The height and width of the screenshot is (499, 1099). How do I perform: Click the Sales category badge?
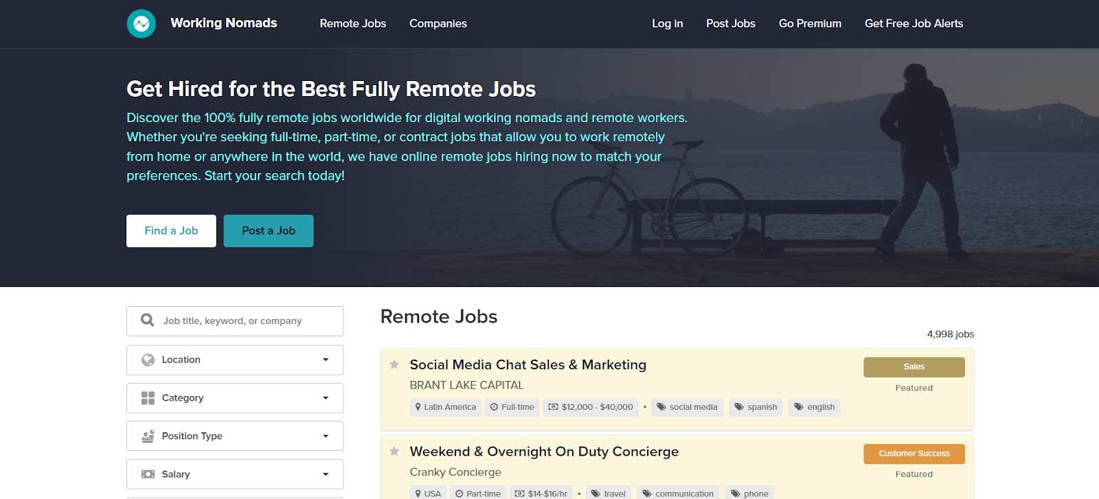point(914,367)
